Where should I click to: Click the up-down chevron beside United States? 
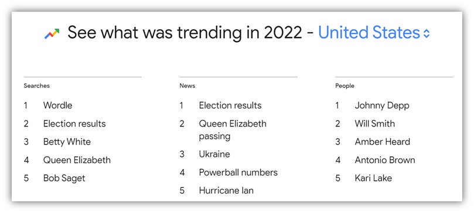point(426,33)
